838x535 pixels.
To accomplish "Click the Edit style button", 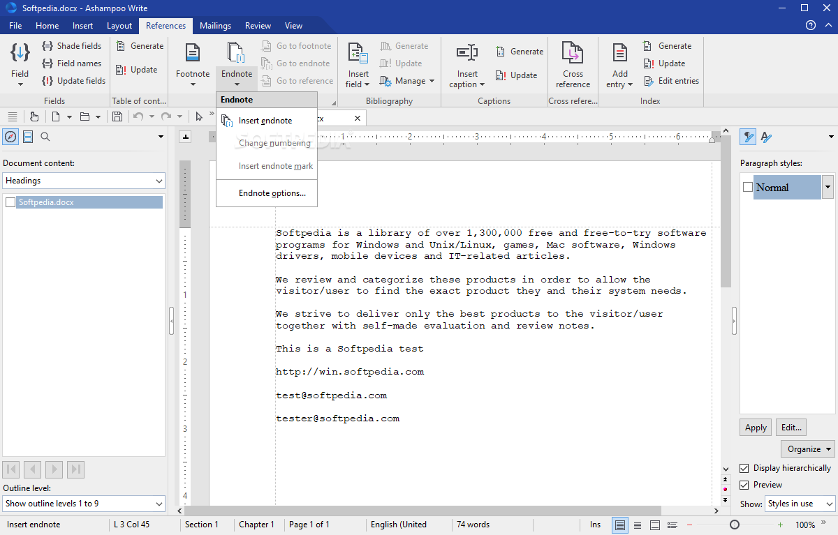I will (791, 428).
